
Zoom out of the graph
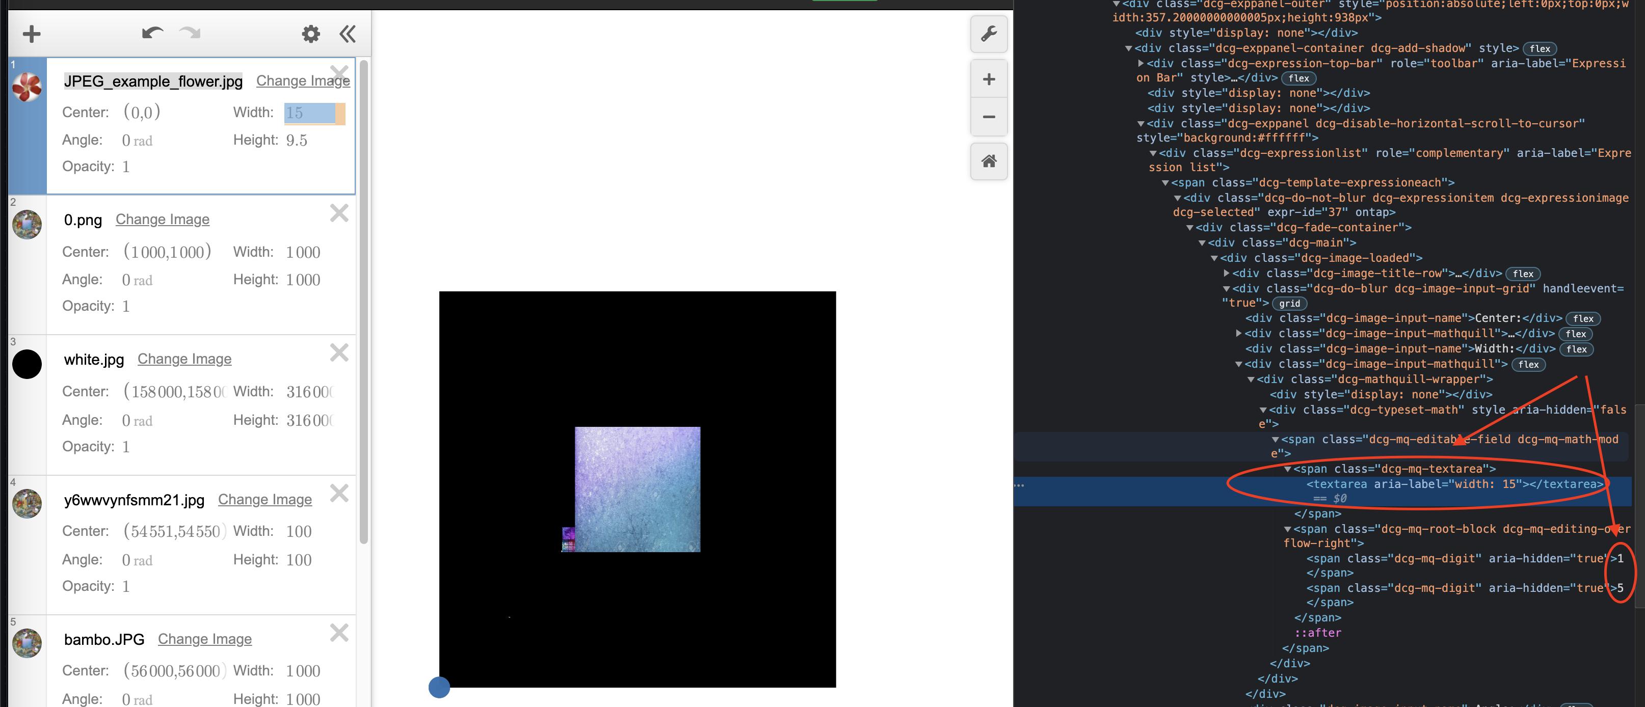[x=989, y=117]
